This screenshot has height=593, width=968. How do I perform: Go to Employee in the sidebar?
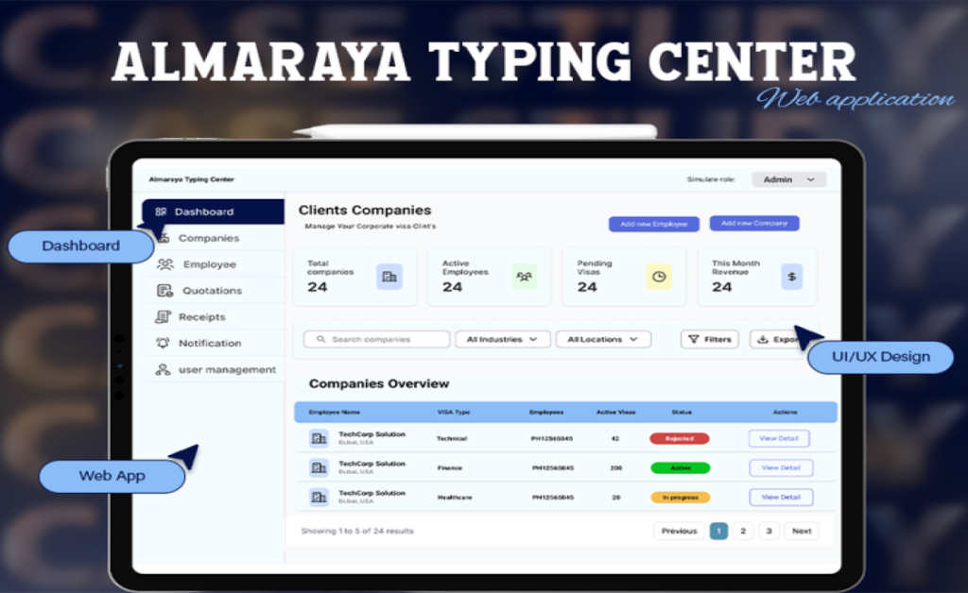point(209,264)
